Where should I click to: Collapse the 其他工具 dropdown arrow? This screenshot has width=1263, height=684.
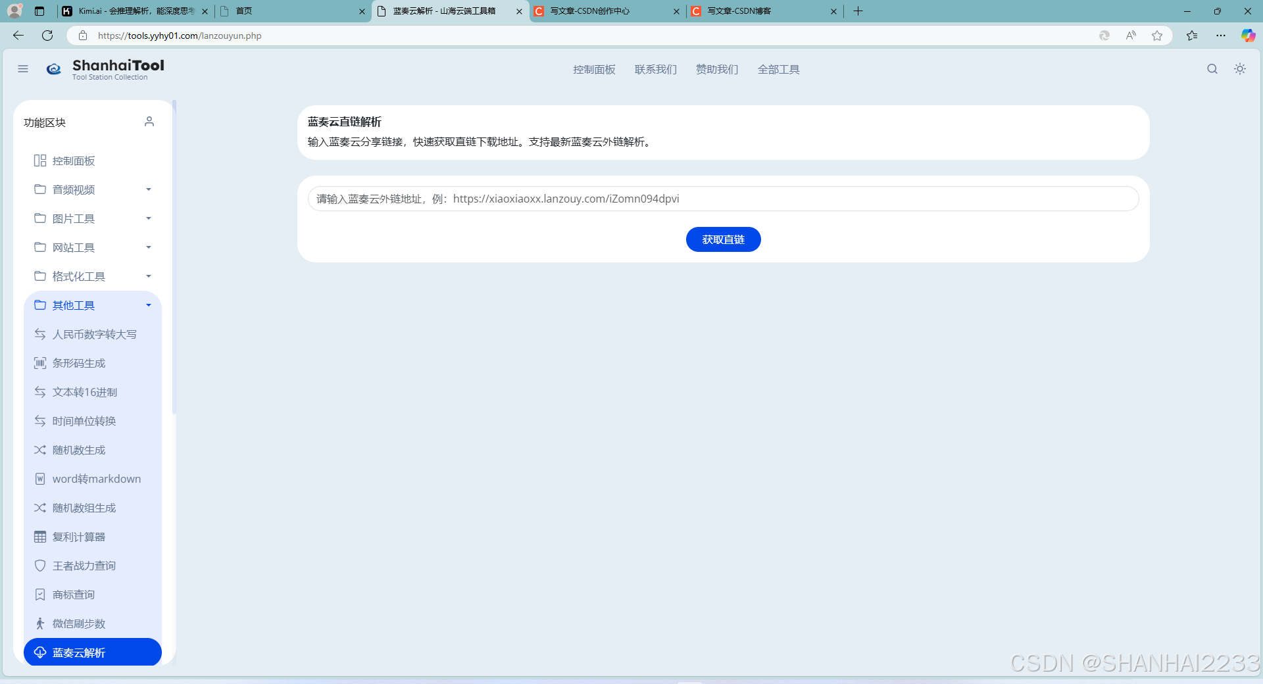pos(149,305)
